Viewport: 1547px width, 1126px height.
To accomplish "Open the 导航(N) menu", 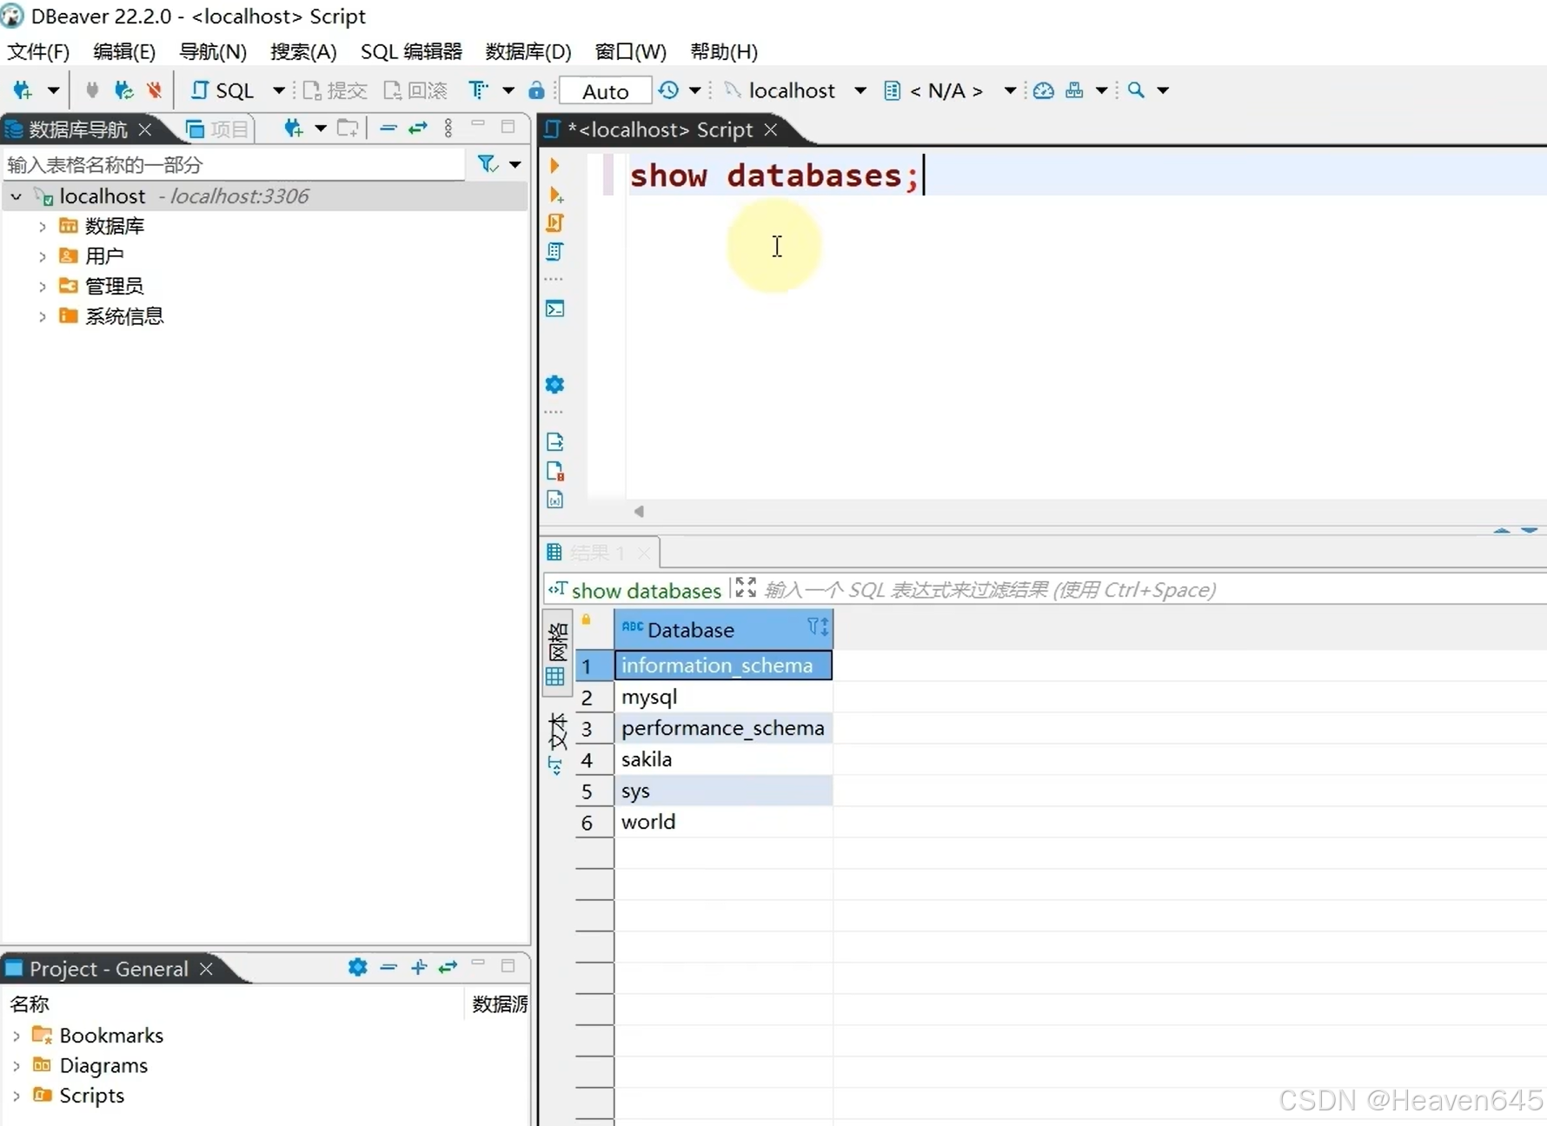I will [213, 51].
